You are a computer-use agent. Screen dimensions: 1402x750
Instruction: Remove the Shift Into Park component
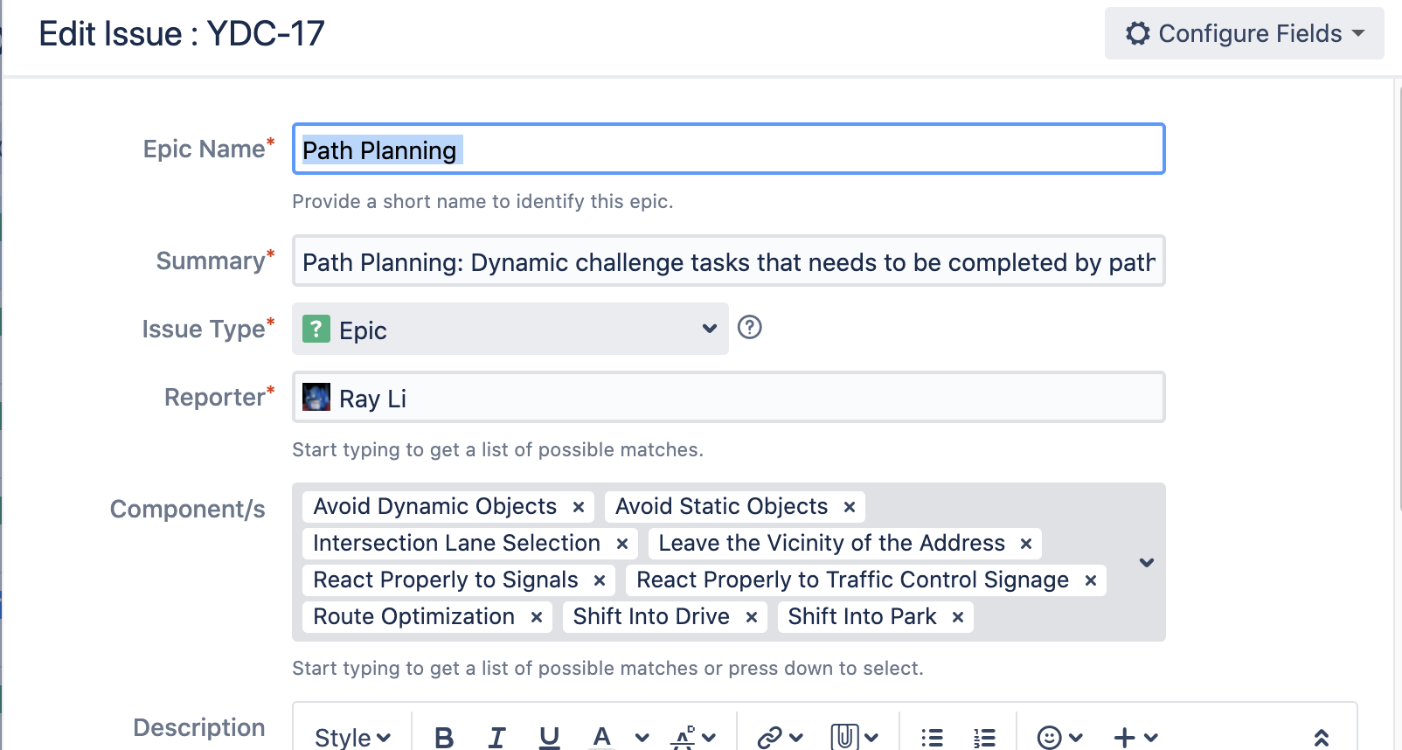pyautogui.click(x=958, y=617)
